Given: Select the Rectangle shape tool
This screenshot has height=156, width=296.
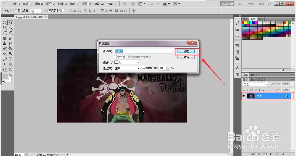Looking at the screenshot, I should 10,64.
